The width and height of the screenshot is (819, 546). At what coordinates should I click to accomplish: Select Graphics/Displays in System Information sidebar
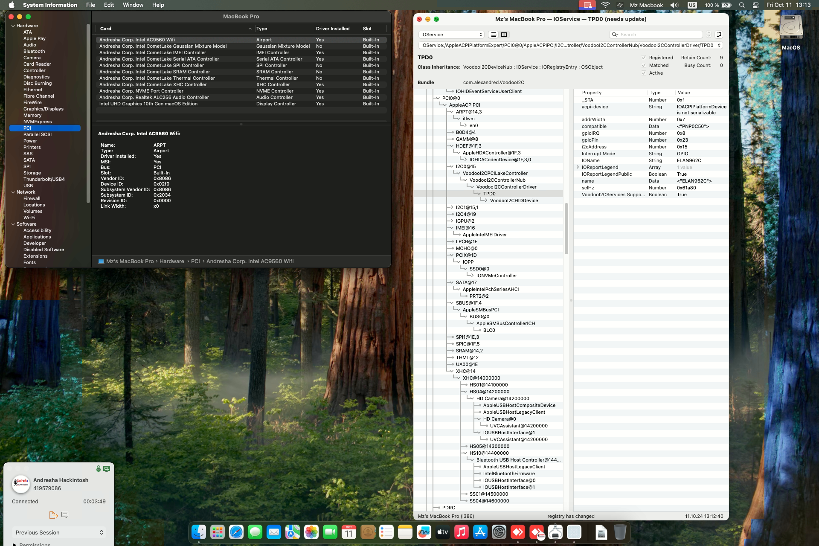click(x=43, y=109)
